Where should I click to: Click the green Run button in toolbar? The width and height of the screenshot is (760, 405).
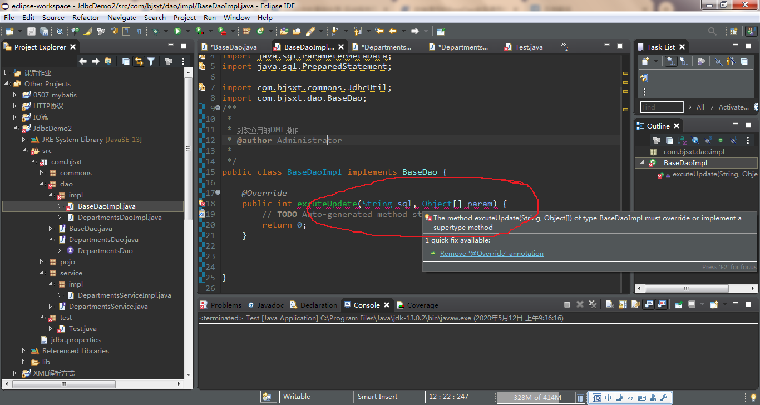pyautogui.click(x=177, y=31)
